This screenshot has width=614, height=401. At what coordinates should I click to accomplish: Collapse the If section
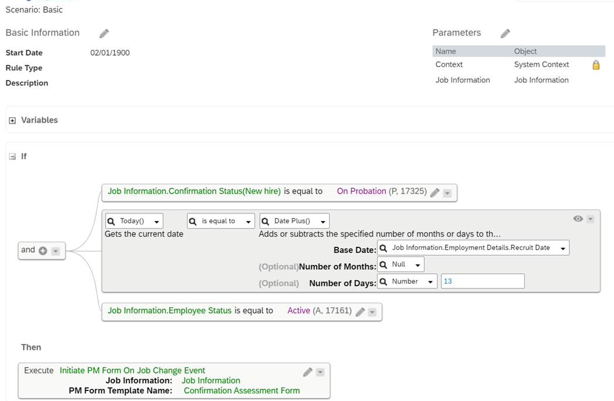[12, 157]
